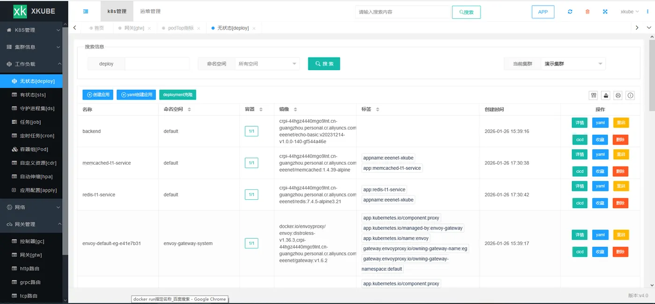Close the 网关[gtw] tab

tap(149, 29)
